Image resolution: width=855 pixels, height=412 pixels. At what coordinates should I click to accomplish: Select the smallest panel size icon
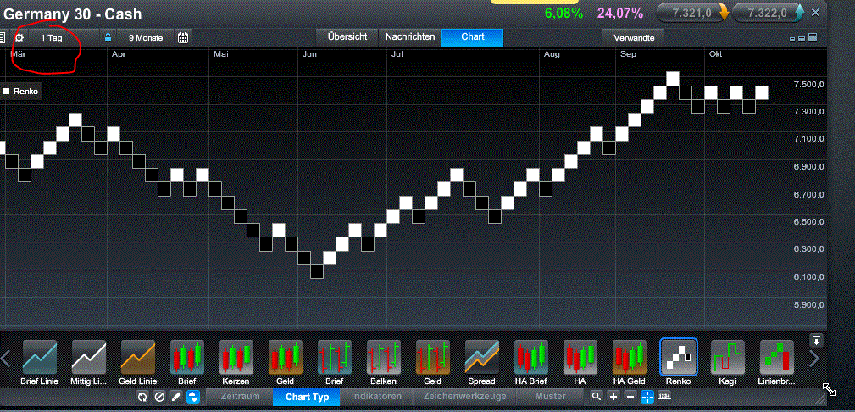click(792, 39)
